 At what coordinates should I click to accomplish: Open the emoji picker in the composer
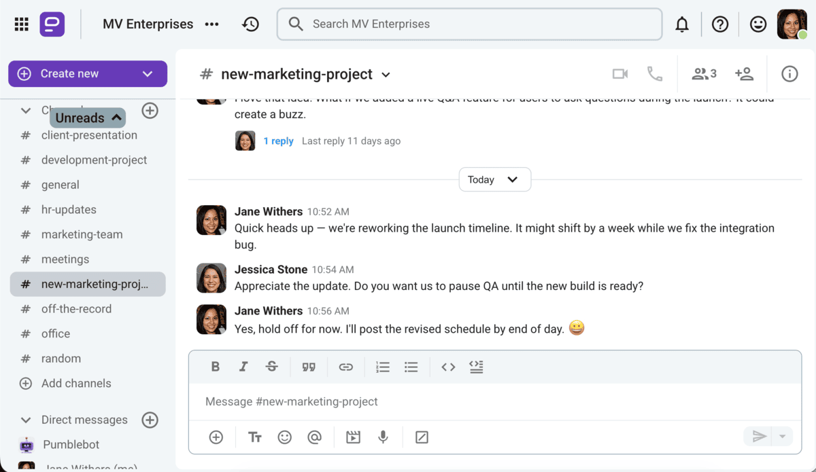[284, 437]
